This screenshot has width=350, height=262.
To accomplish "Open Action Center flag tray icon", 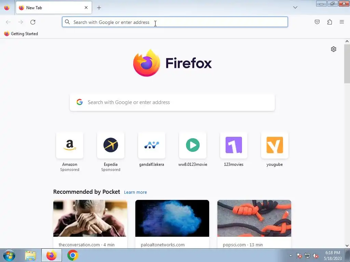I will tap(299, 256).
